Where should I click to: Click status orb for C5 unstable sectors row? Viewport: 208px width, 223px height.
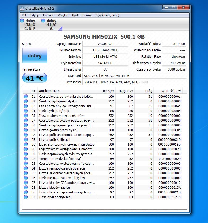pos(26,173)
